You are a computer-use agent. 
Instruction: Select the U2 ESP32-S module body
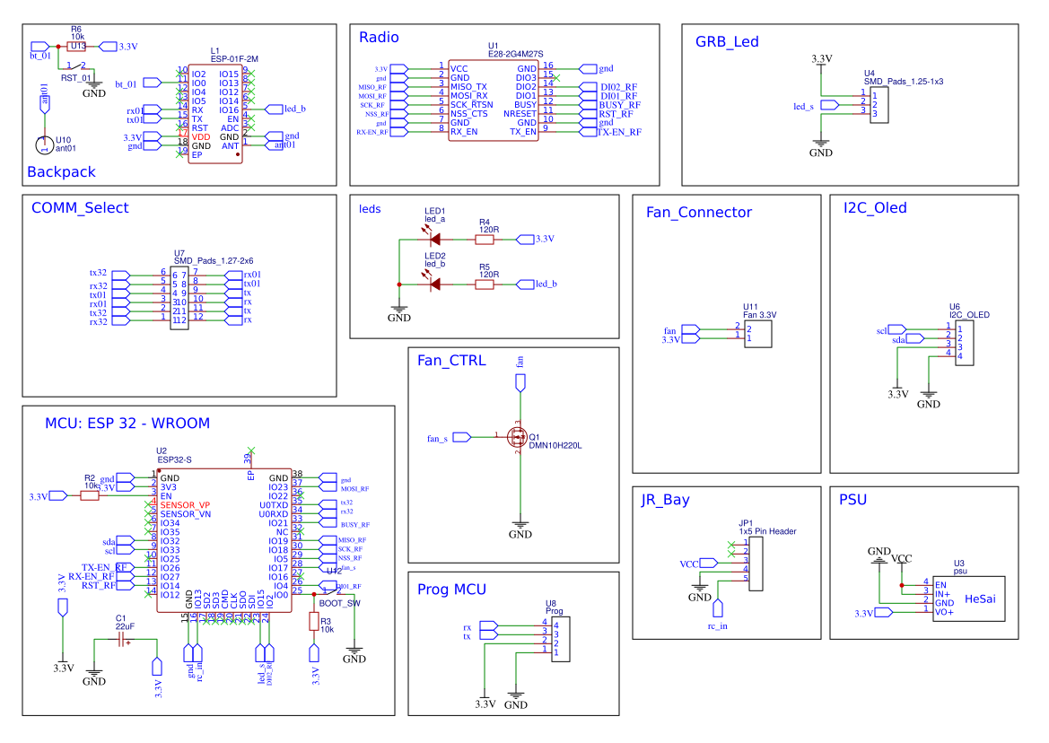coord(224,540)
